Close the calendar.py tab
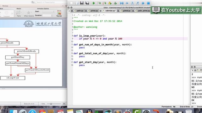The width and height of the screenshot is (202, 113). click(x=100, y=11)
